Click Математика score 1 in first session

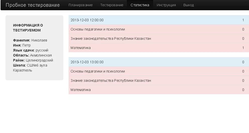[x=243, y=48]
